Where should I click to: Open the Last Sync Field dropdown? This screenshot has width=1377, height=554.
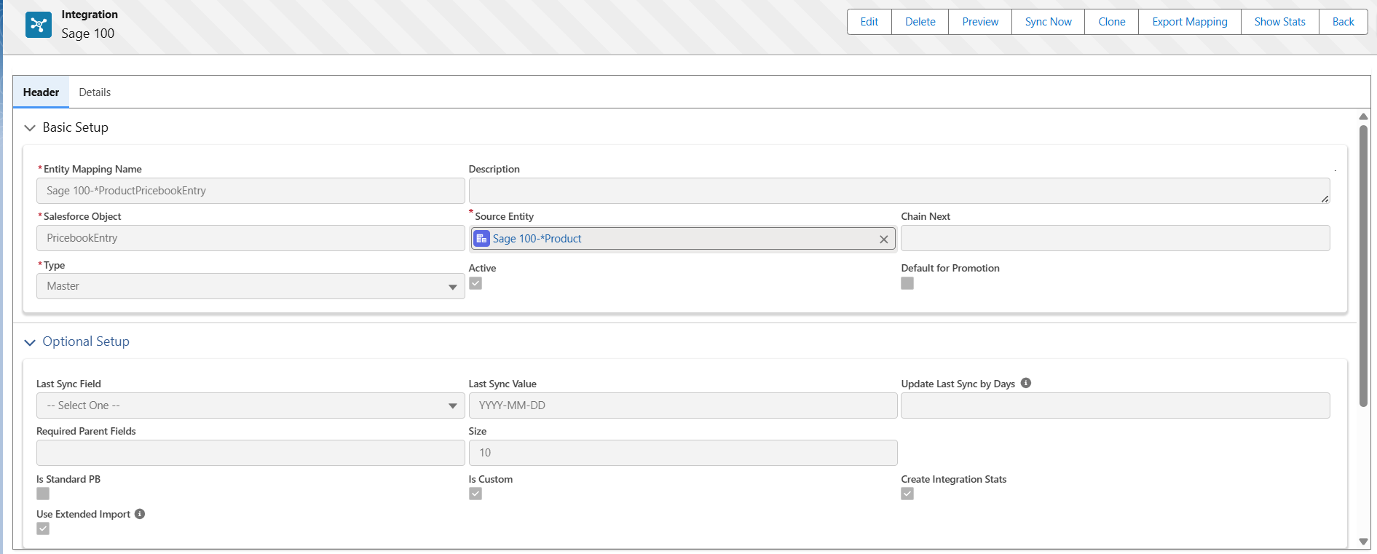click(250, 405)
